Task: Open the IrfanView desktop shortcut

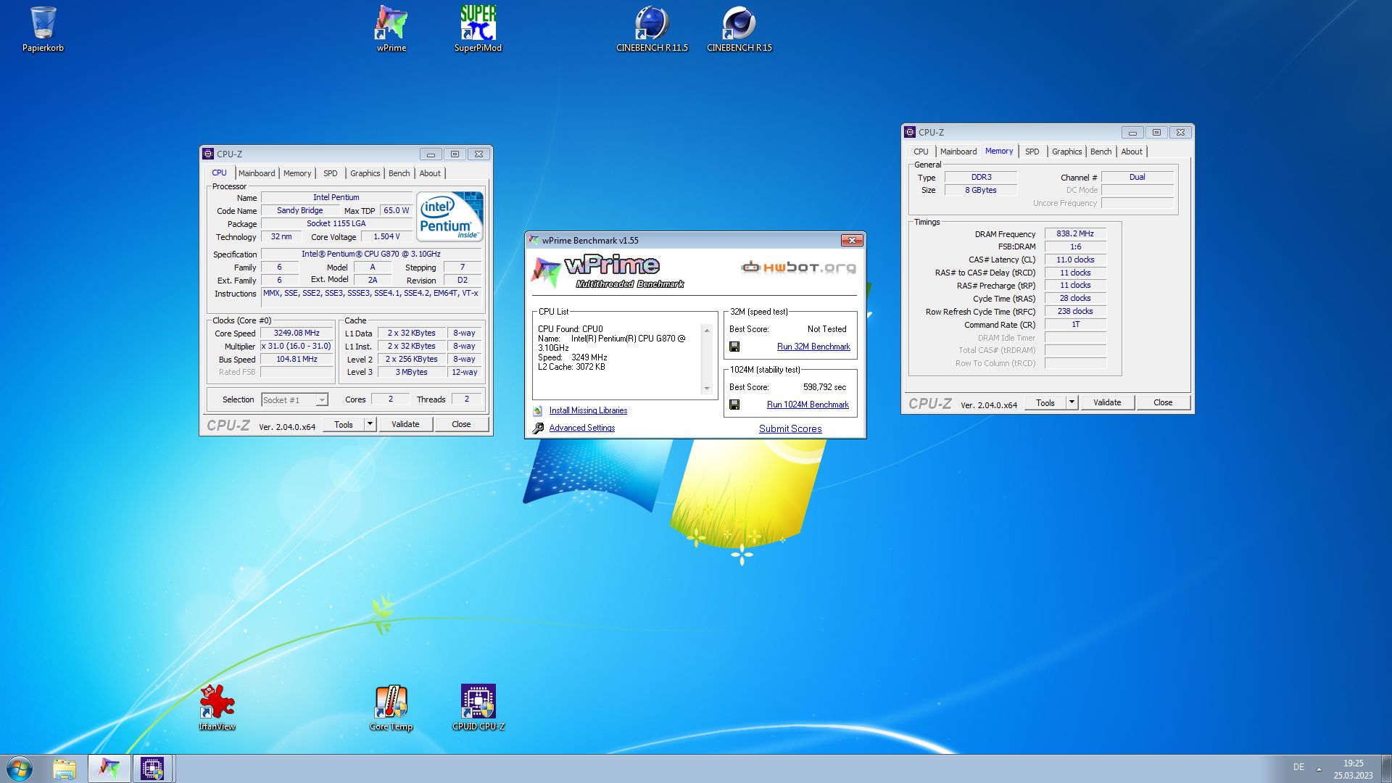Action: pos(217,708)
